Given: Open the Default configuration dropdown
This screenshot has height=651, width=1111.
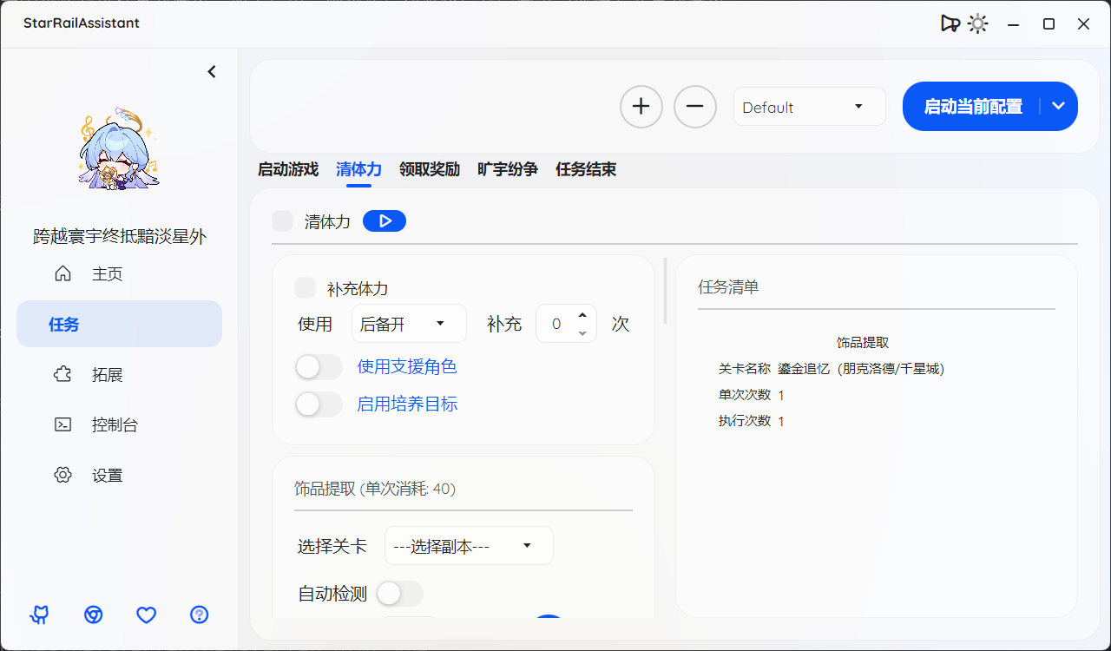Looking at the screenshot, I should (809, 106).
